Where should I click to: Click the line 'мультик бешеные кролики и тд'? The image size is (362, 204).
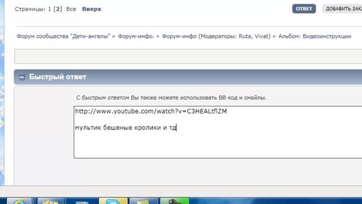point(126,127)
